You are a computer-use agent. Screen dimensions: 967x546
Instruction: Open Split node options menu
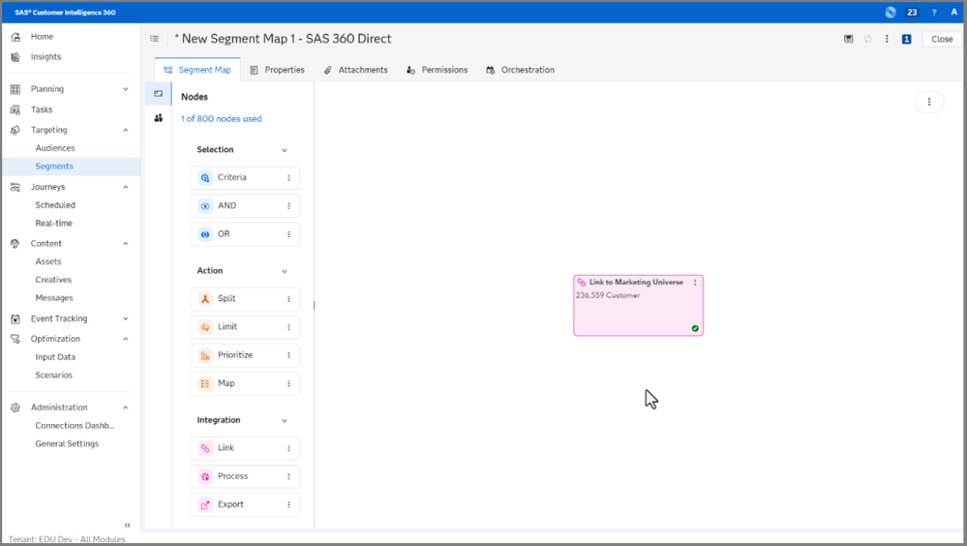point(288,298)
